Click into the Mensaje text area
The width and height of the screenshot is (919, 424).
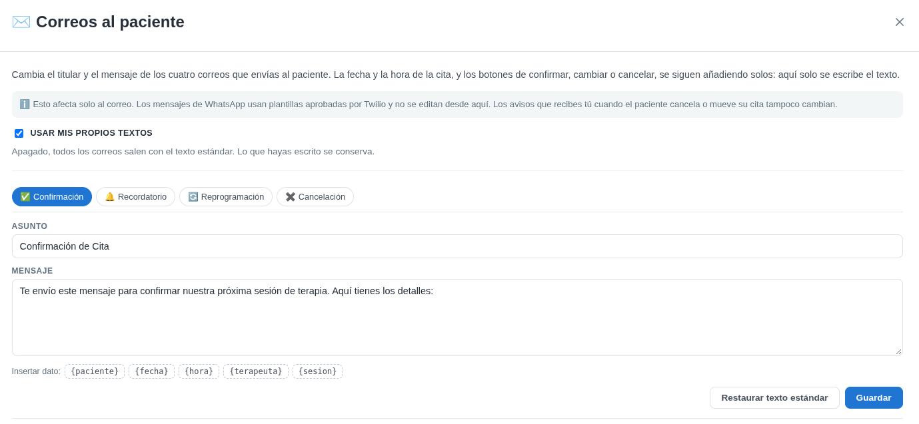[457, 318]
